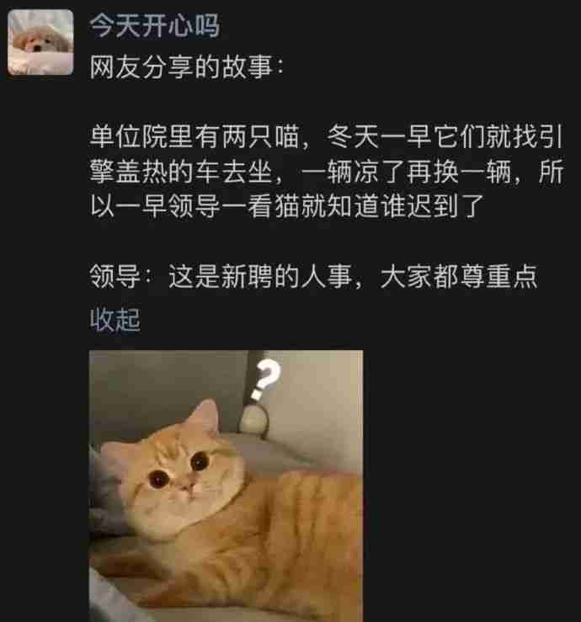
Task: Select the line 网友分享的故事
Action: click(187, 66)
